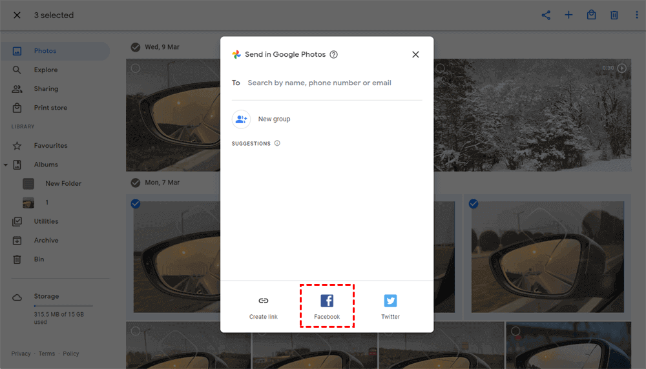The height and width of the screenshot is (369, 646).
Task: Open the snowy forest video thumbnail
Action: [532, 115]
